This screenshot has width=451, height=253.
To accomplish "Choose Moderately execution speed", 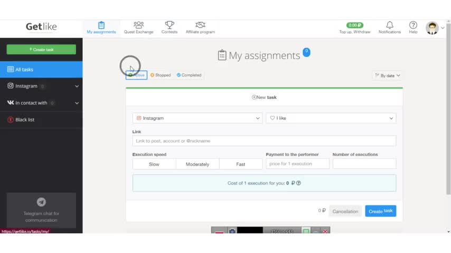I will pos(198,164).
